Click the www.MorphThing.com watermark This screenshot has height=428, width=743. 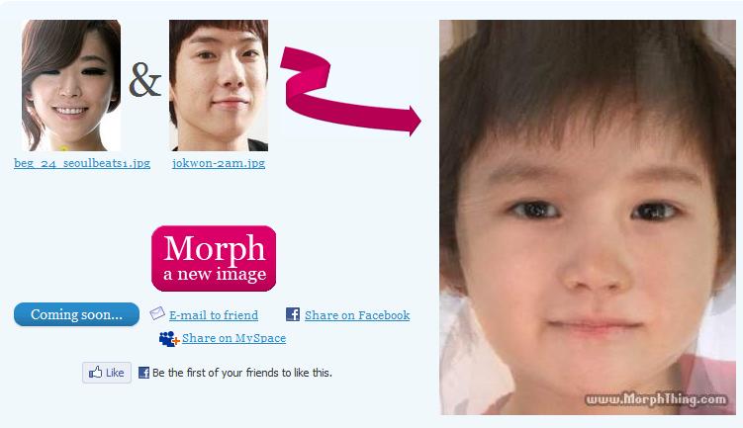pyautogui.click(x=656, y=399)
